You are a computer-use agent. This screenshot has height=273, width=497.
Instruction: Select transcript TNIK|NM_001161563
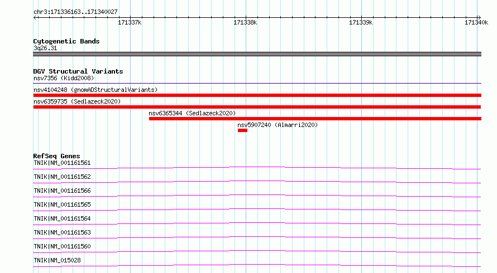[62, 232]
